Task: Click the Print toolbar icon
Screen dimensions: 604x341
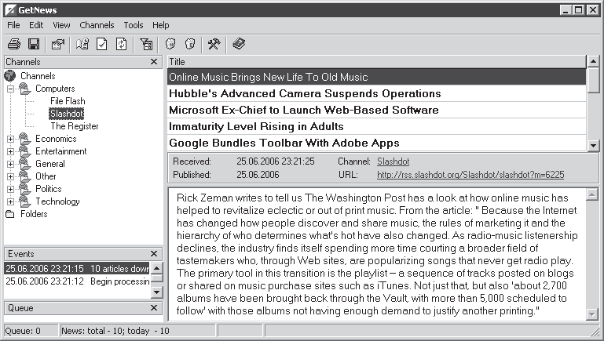Action: 14,44
